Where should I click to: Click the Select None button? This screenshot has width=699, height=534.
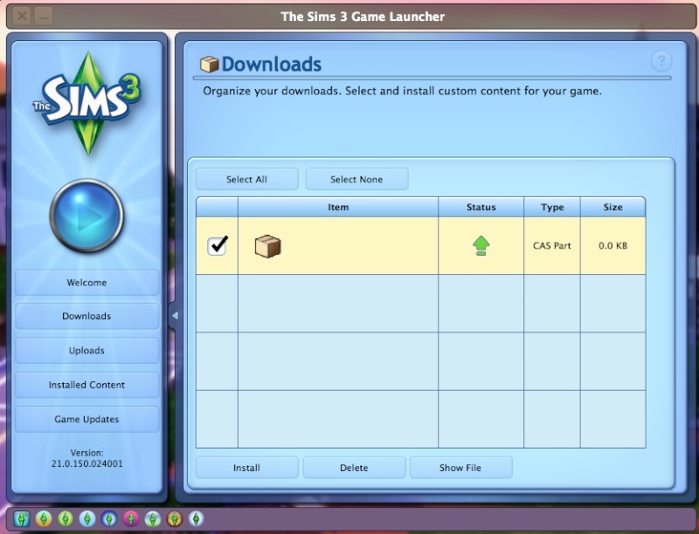pos(356,179)
